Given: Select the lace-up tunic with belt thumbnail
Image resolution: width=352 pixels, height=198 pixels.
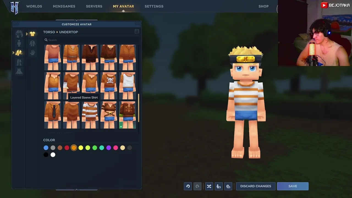Looking at the screenshot, I should pyautogui.click(x=71, y=57).
